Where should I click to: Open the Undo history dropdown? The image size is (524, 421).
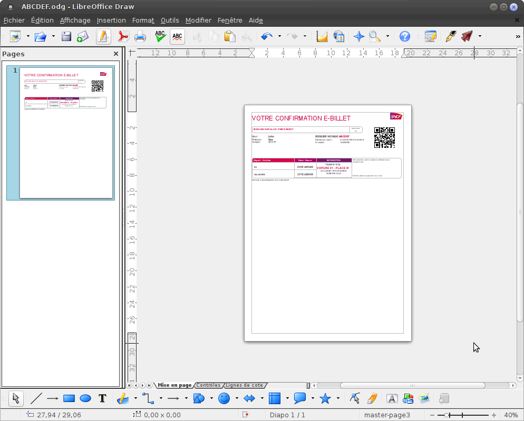coord(279,36)
